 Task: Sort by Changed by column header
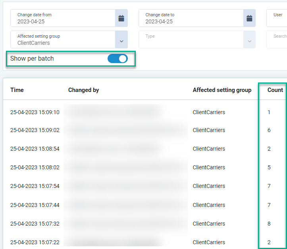point(83,90)
